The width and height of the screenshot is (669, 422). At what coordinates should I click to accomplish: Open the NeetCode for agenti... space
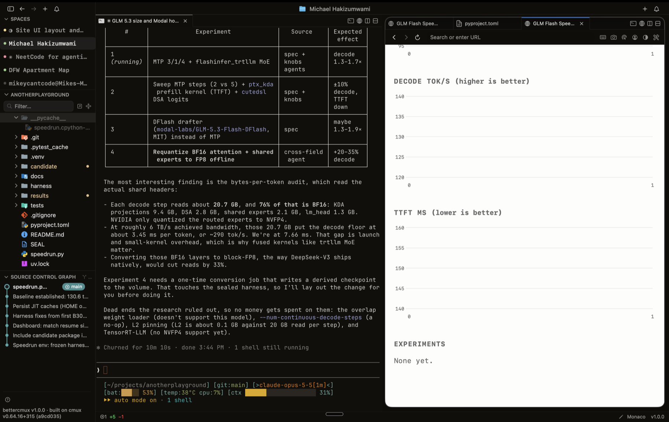point(48,57)
